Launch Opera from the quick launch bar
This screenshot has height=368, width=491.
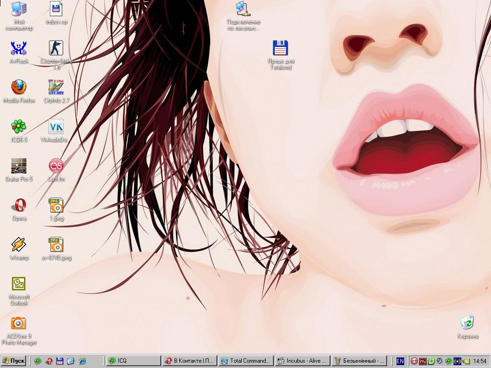[49, 361]
